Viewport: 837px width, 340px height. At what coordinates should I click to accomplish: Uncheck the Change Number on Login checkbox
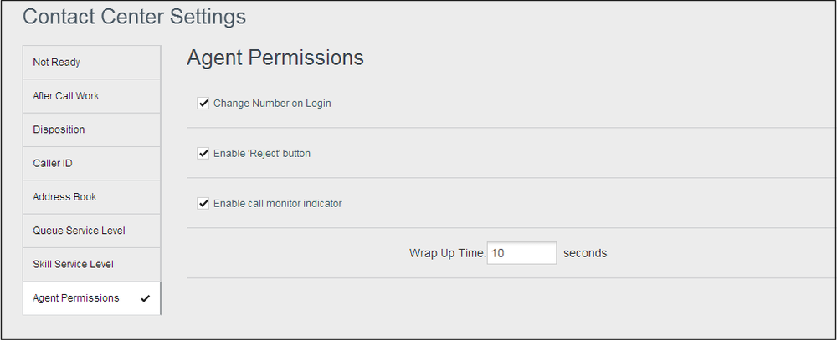coord(203,104)
